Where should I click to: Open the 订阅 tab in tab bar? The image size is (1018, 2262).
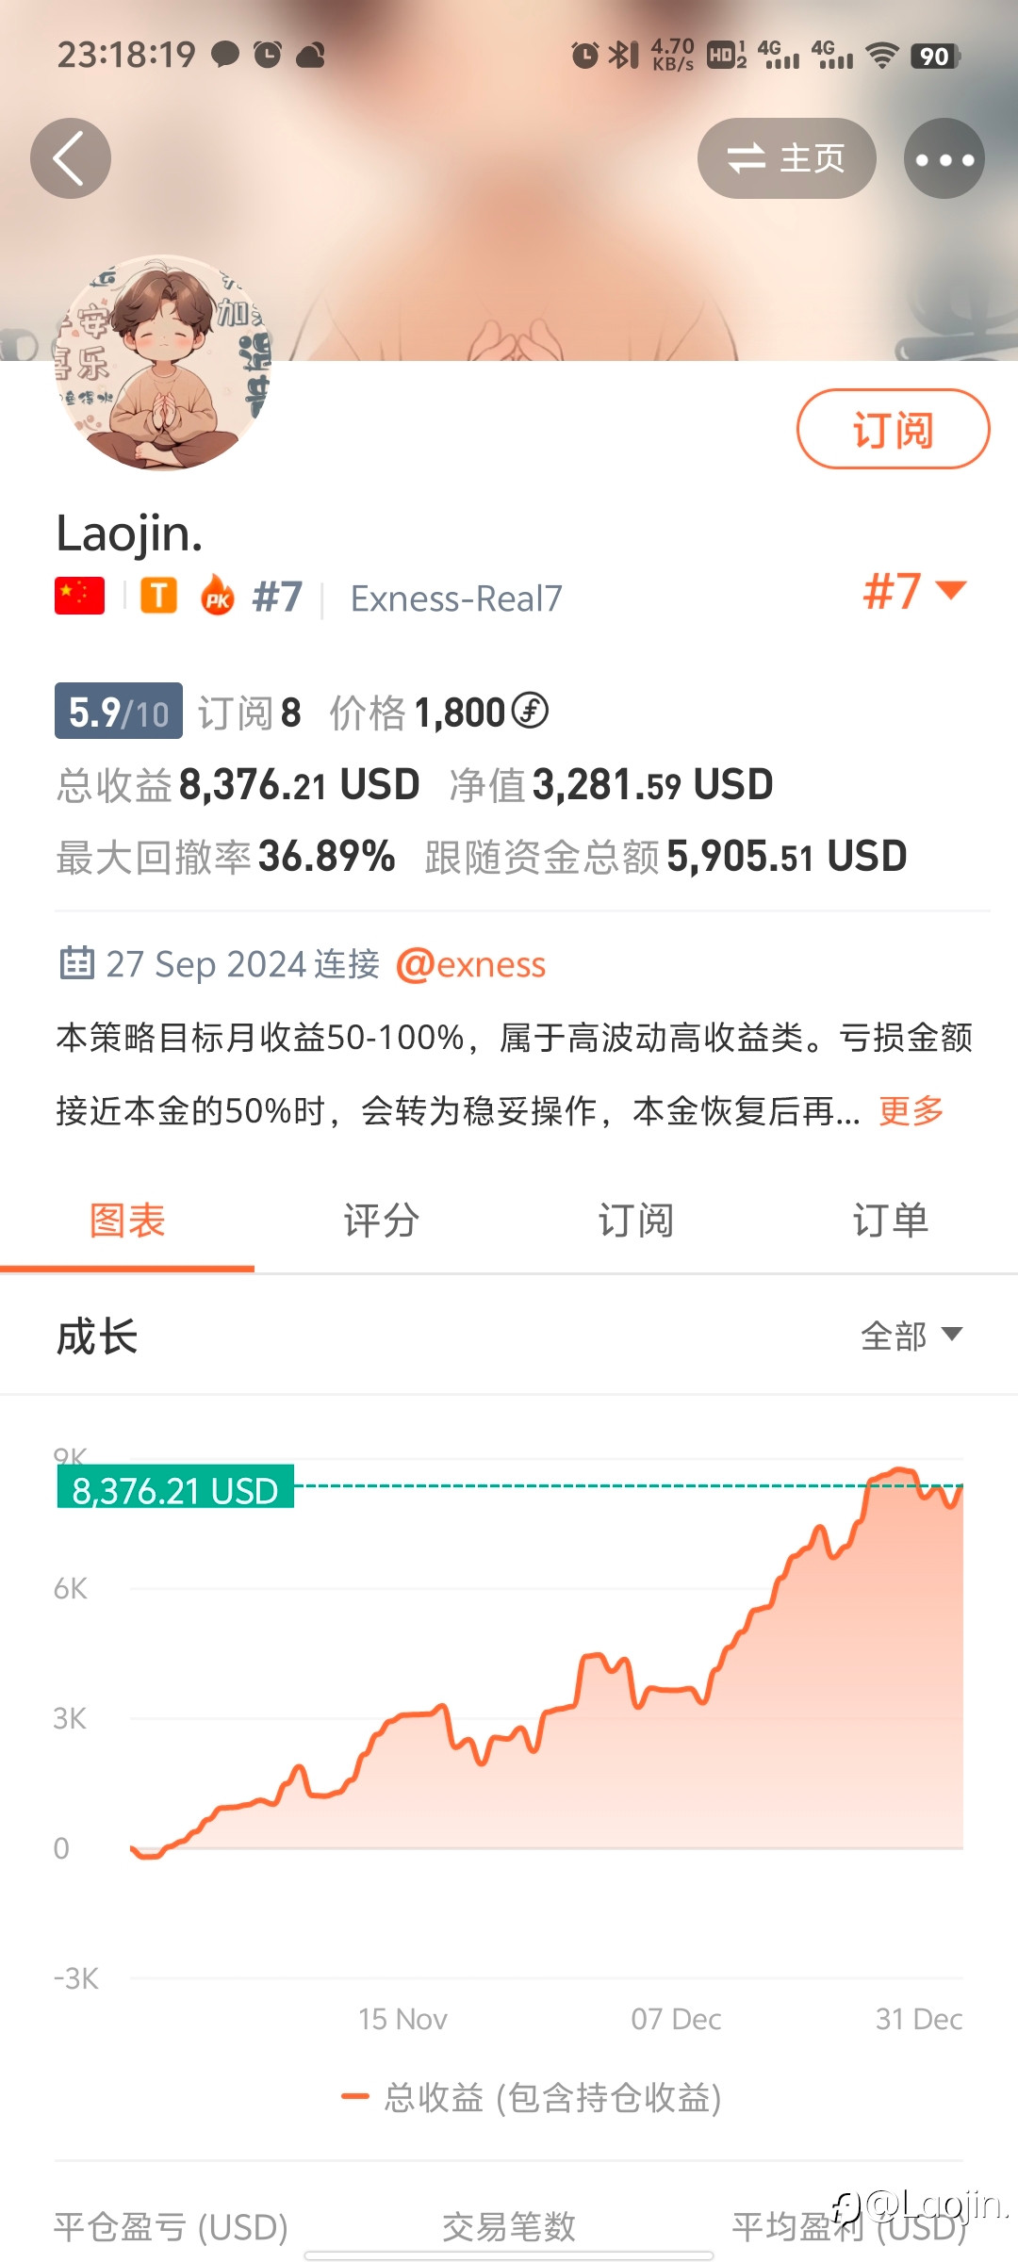point(636,1221)
